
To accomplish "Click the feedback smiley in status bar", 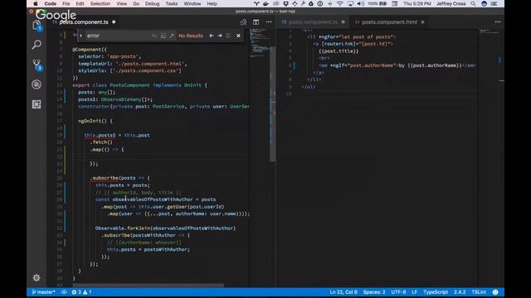I will point(495,292).
